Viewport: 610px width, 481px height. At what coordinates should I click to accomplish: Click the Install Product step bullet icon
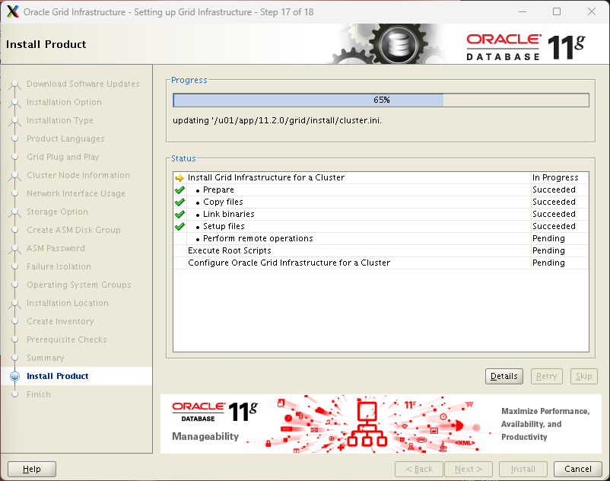tap(14, 376)
